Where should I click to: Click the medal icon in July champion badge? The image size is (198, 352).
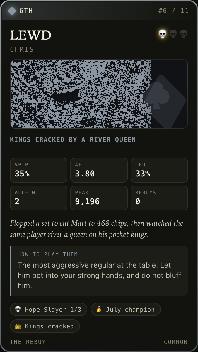pos(99,310)
